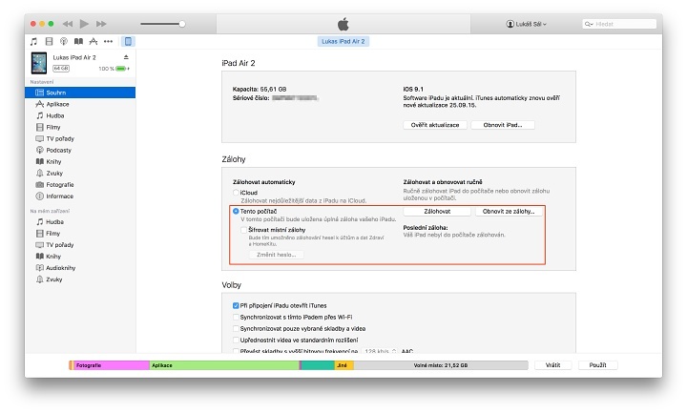Image resolution: width=687 pixels, height=413 pixels.
Task: Click the Hledat search field
Action: click(x=619, y=24)
